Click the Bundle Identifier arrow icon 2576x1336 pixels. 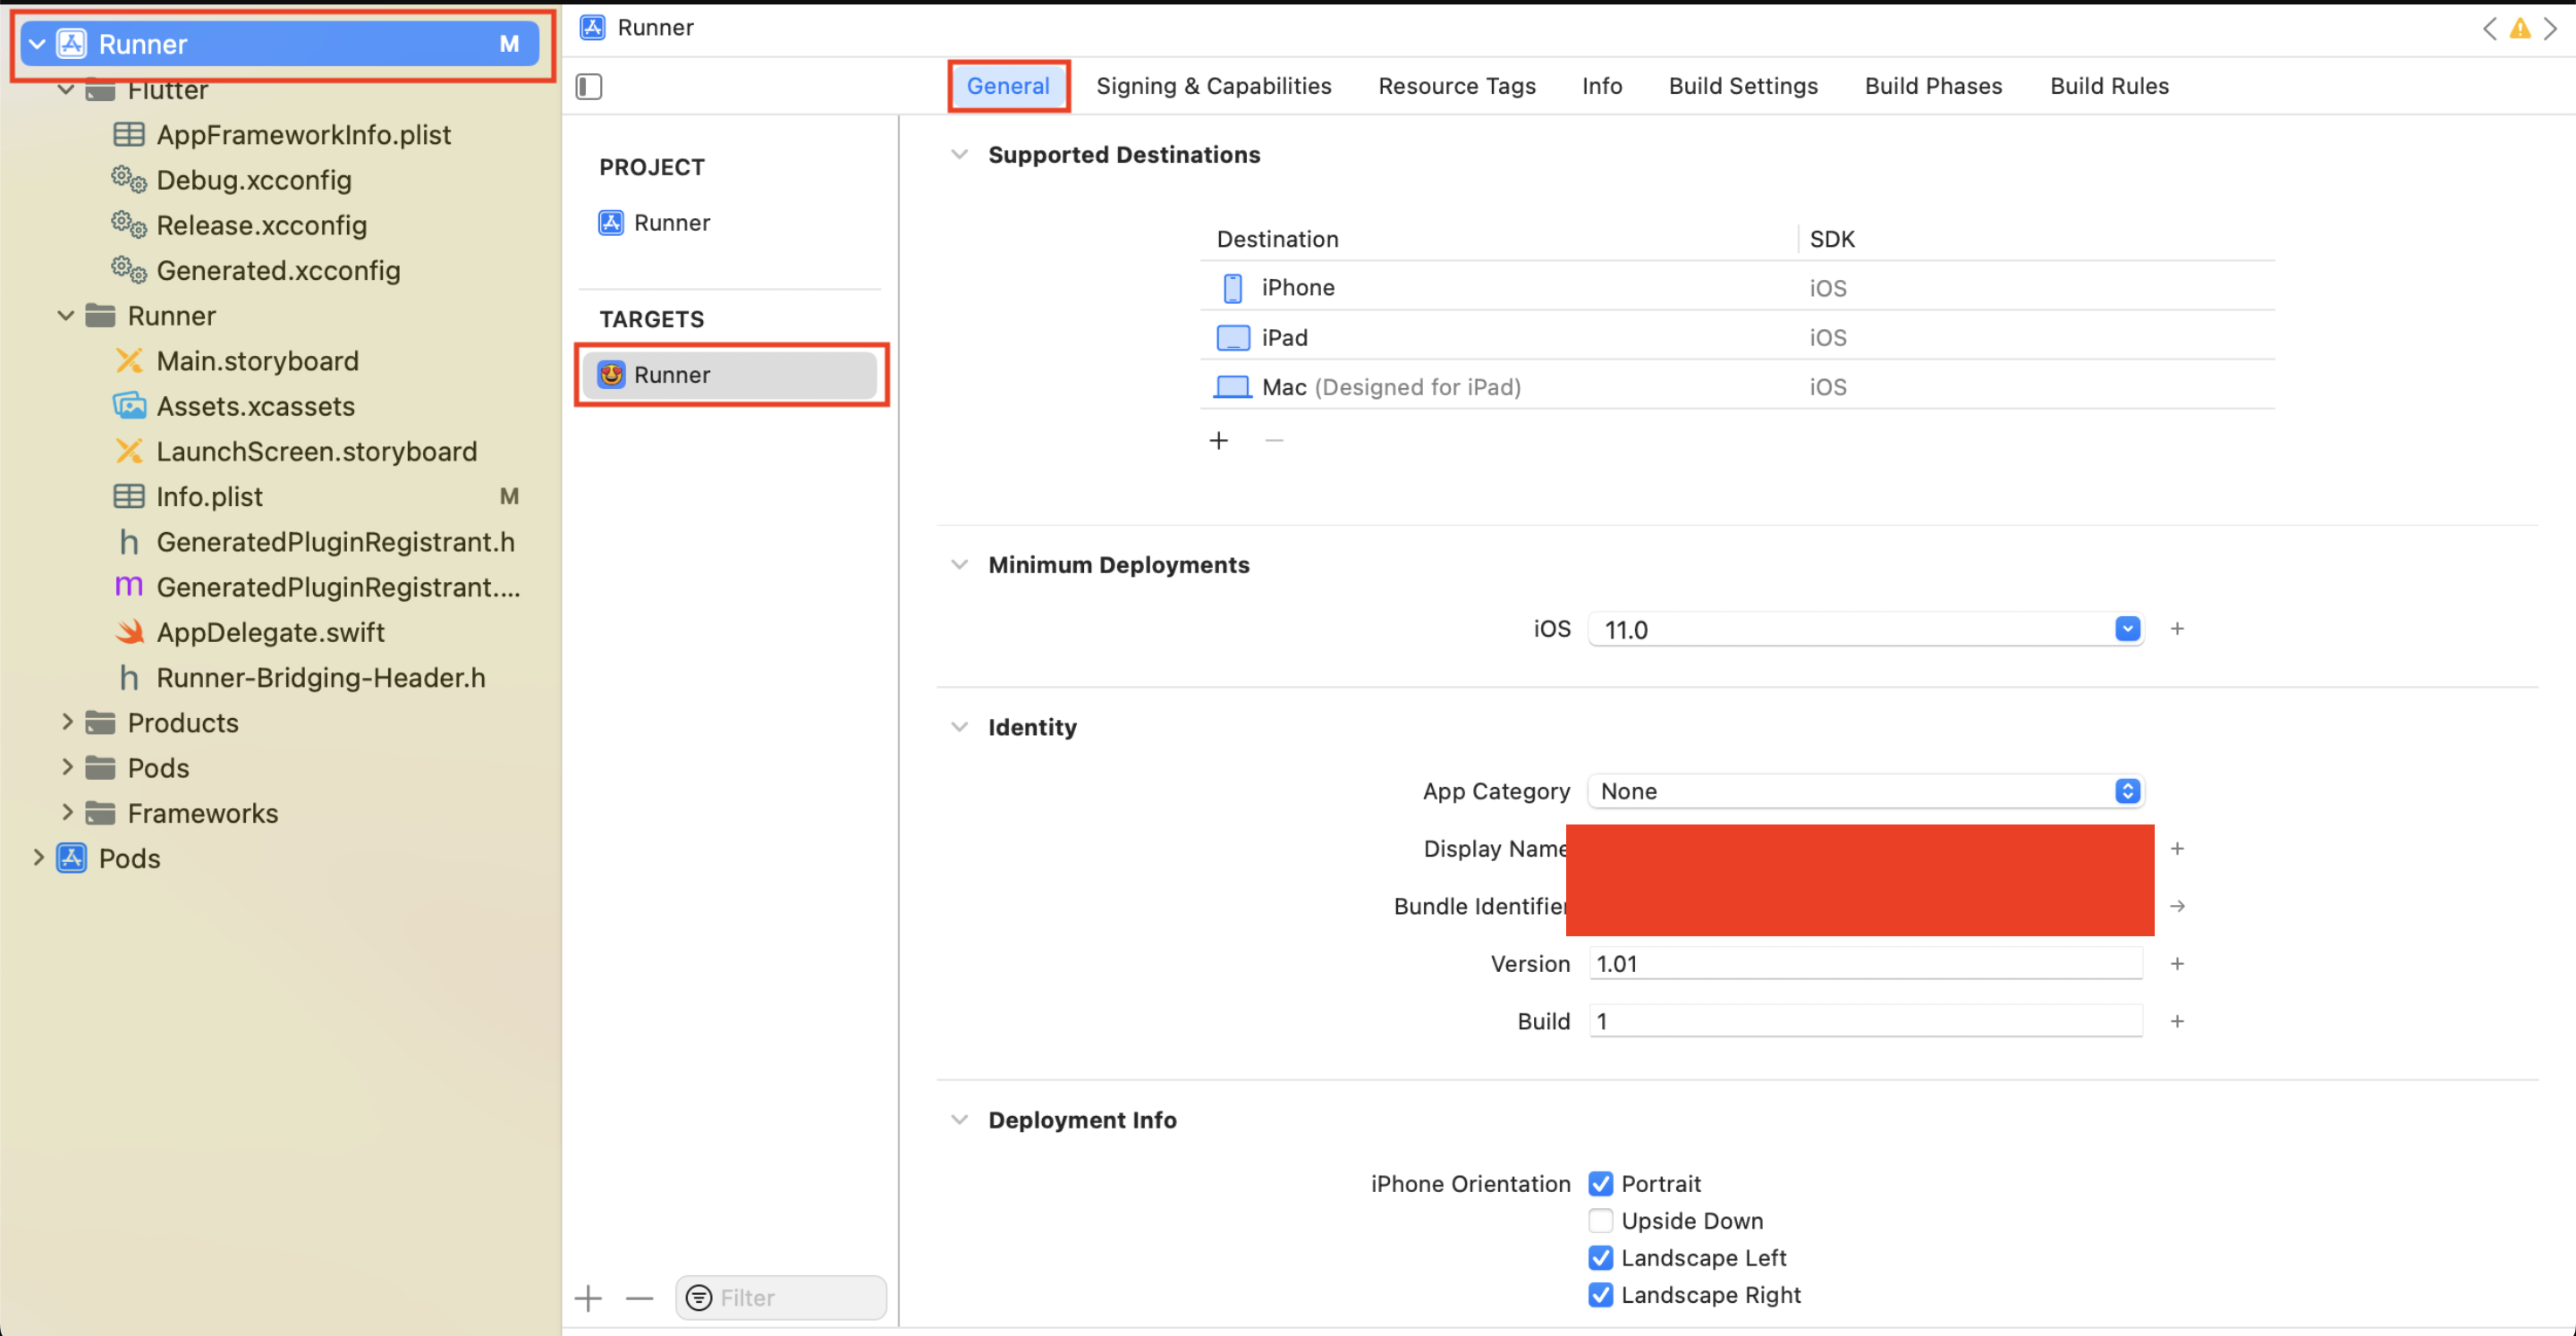point(2177,906)
